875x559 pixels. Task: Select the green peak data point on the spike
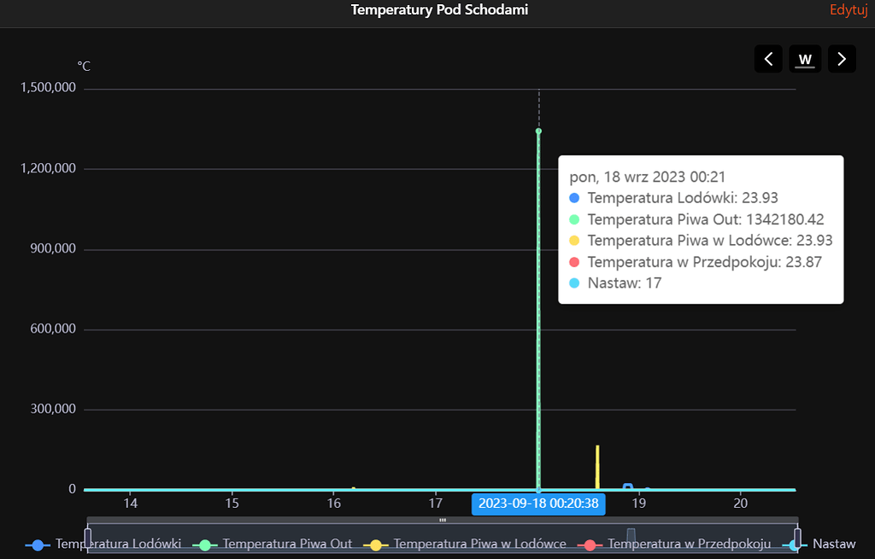click(x=538, y=131)
